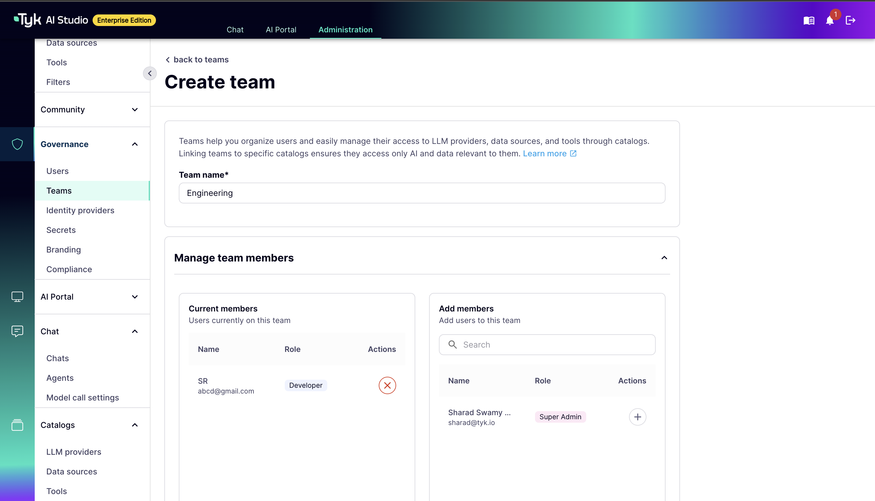875x501 pixels.
Task: Add Sharad Swamy with the plus icon
Action: (638, 417)
